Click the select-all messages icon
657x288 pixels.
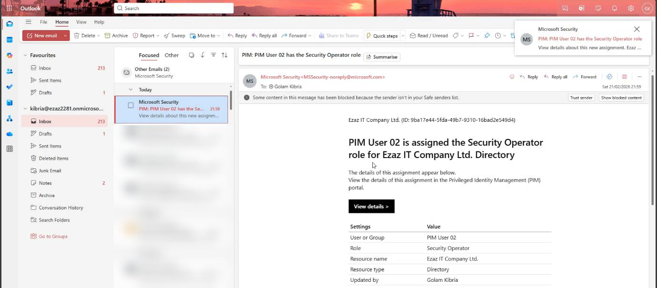tap(191, 55)
